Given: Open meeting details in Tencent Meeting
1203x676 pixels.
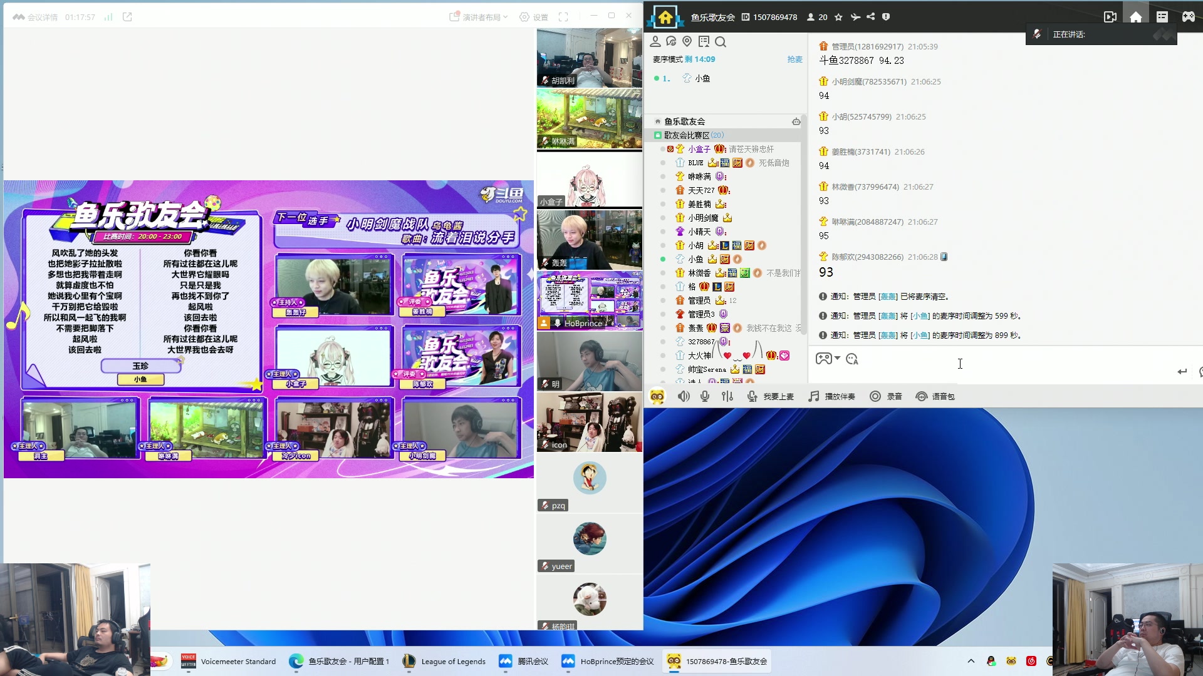Looking at the screenshot, I should click(x=35, y=17).
